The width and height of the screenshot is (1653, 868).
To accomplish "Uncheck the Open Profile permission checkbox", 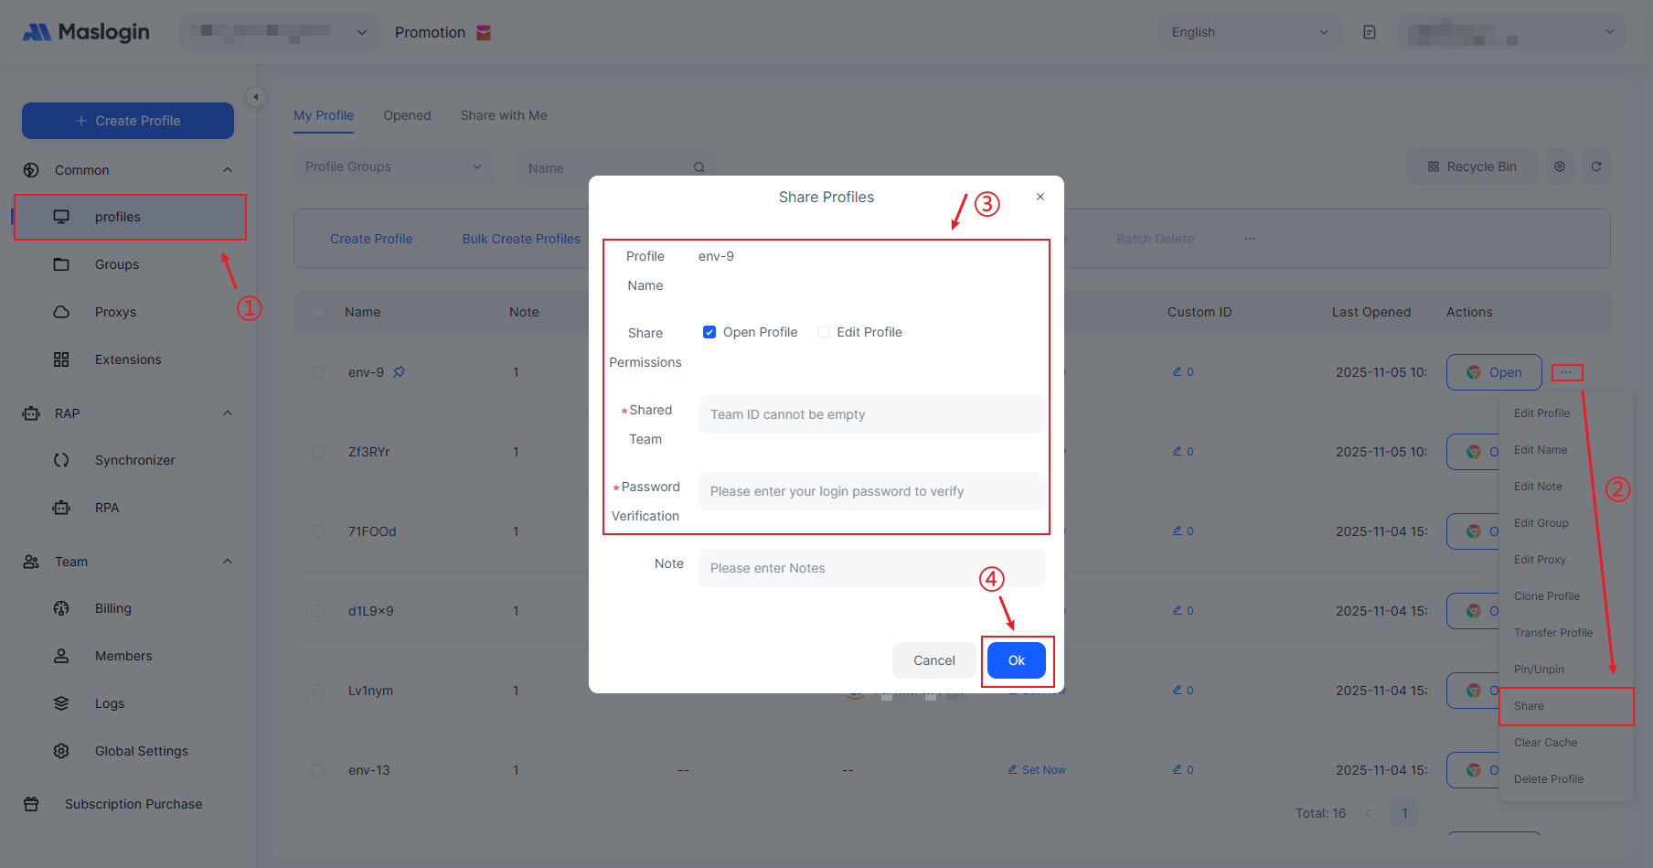I will [x=709, y=332].
